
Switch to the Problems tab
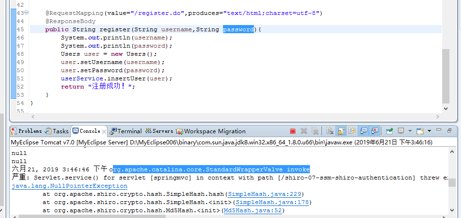[27, 131]
